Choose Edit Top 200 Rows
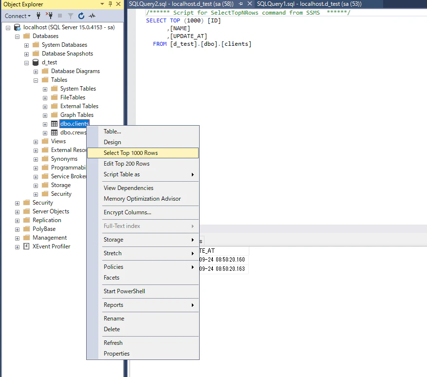Screen dimensions: 427x377 point(143,164)
